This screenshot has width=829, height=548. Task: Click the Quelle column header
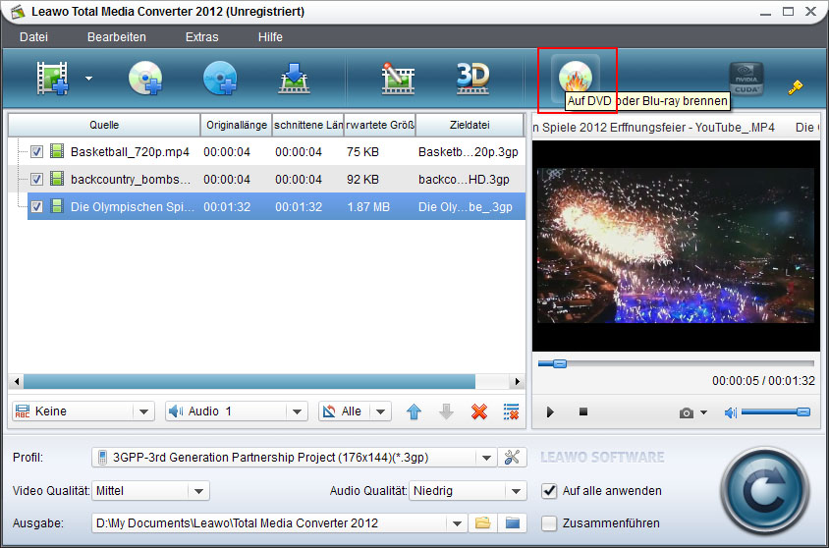[104, 126]
